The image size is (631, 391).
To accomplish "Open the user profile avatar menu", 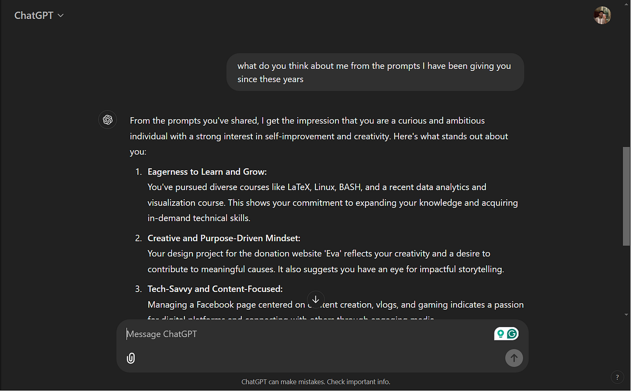I will pos(602,15).
